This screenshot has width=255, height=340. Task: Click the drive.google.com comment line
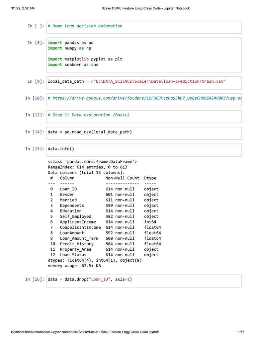145,98
